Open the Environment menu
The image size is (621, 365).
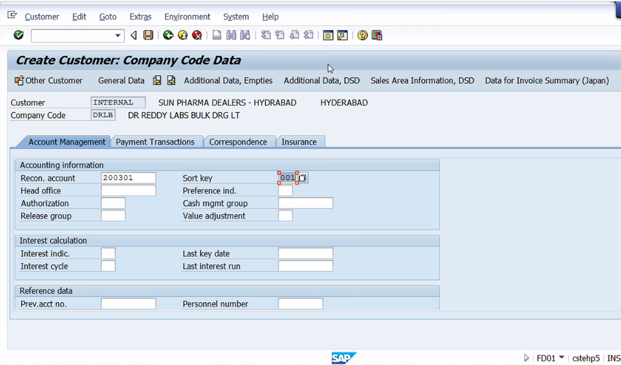187,17
